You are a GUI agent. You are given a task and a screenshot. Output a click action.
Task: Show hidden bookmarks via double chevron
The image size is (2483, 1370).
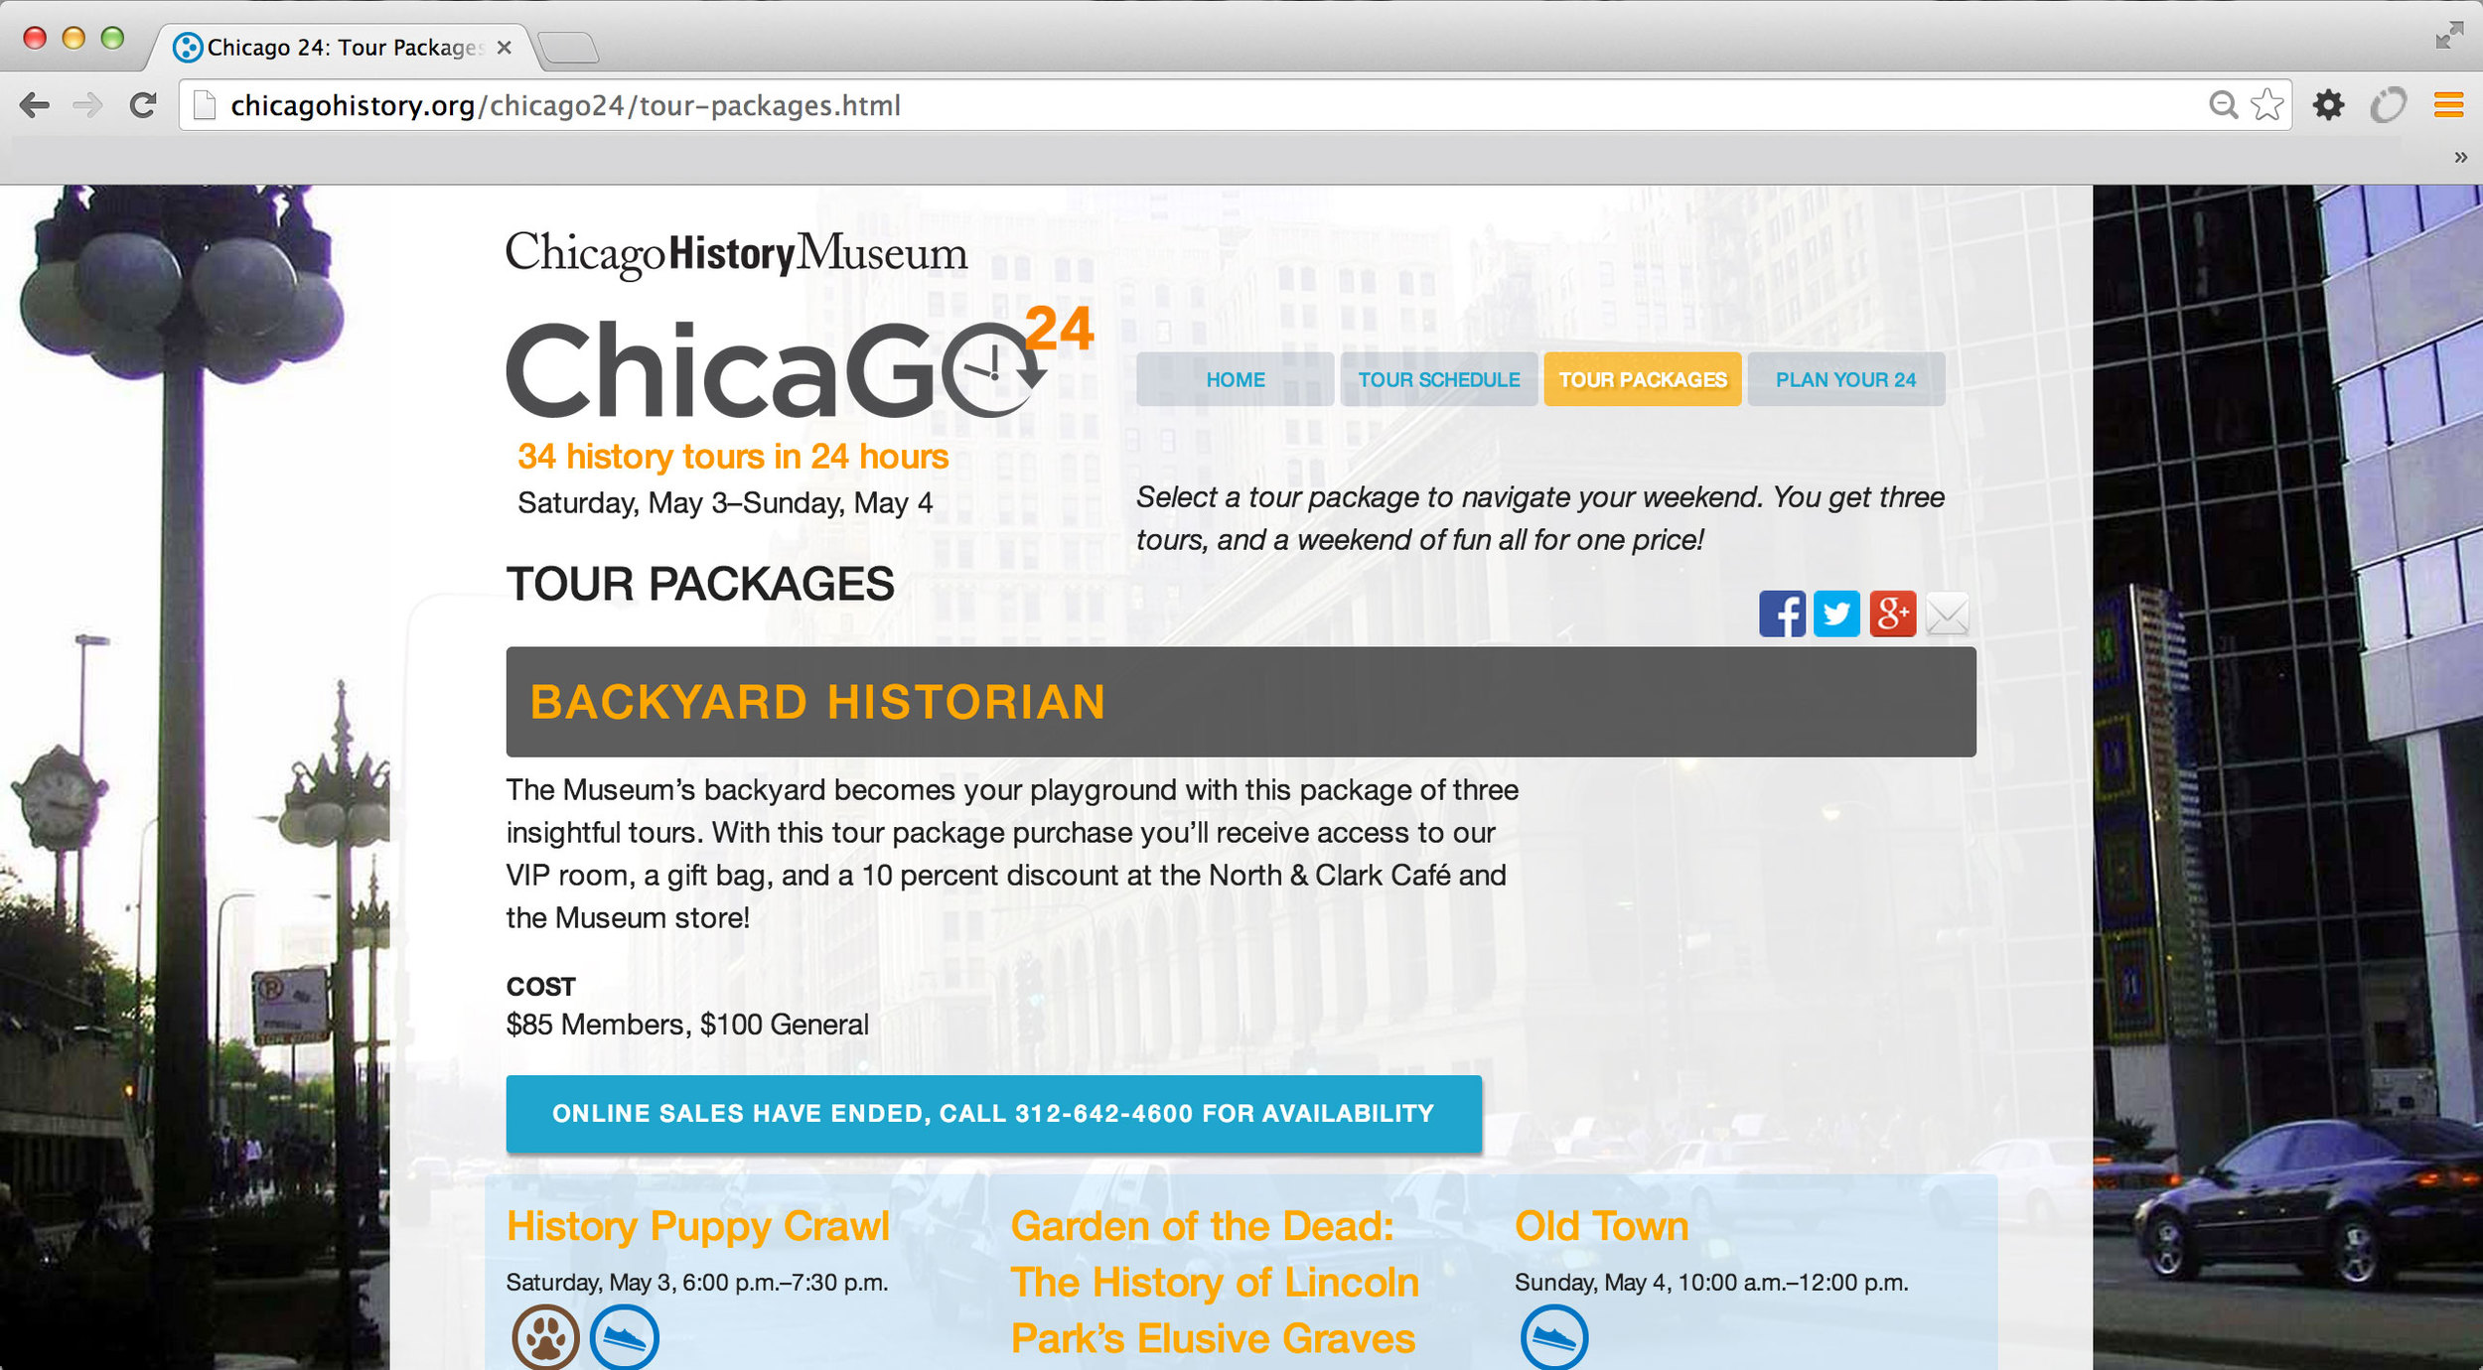tap(2461, 157)
